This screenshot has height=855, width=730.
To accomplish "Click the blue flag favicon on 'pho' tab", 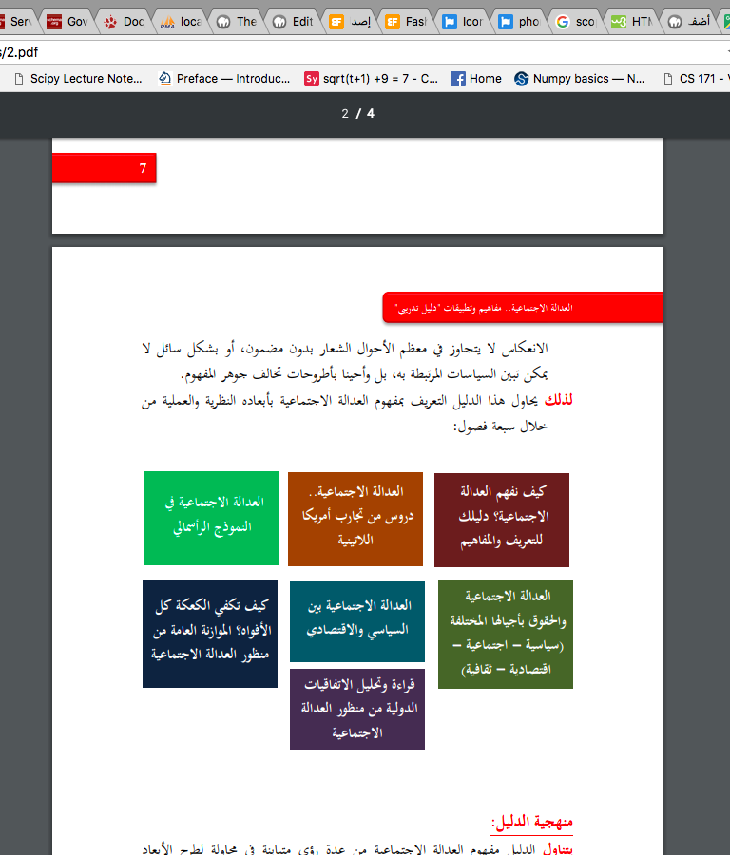I will coord(506,21).
